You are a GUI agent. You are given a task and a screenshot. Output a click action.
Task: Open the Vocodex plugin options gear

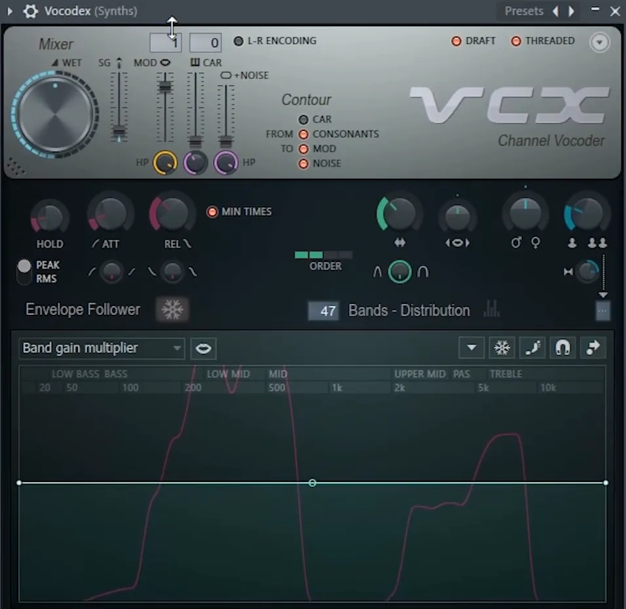pyautogui.click(x=30, y=11)
